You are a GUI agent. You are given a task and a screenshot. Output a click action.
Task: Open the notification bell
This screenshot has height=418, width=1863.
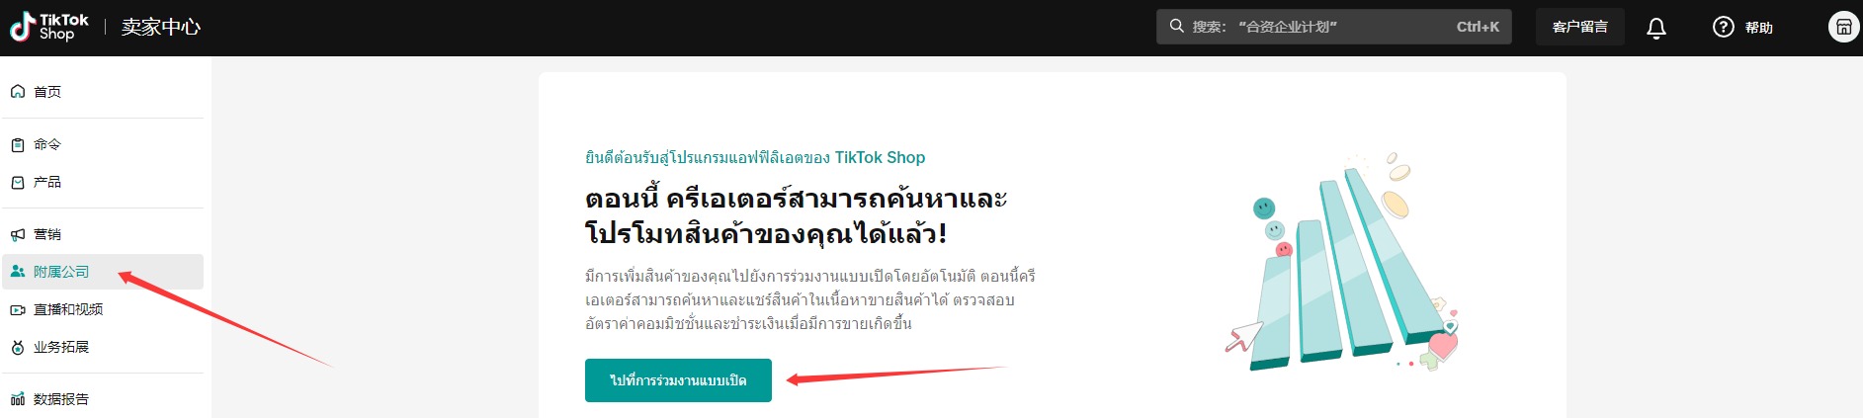(1656, 28)
